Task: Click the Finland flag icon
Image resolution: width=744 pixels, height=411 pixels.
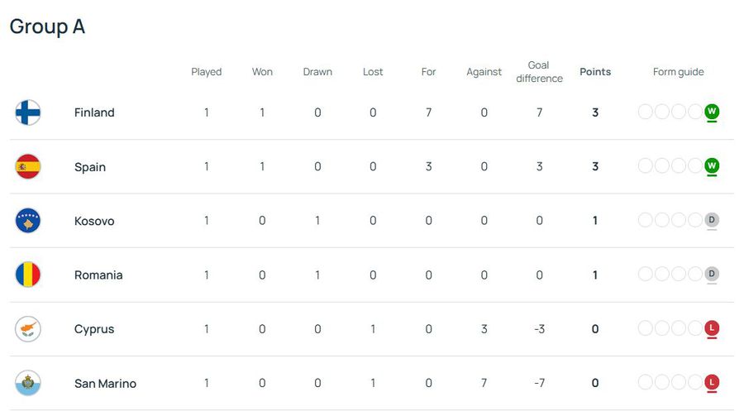Action: (x=28, y=112)
